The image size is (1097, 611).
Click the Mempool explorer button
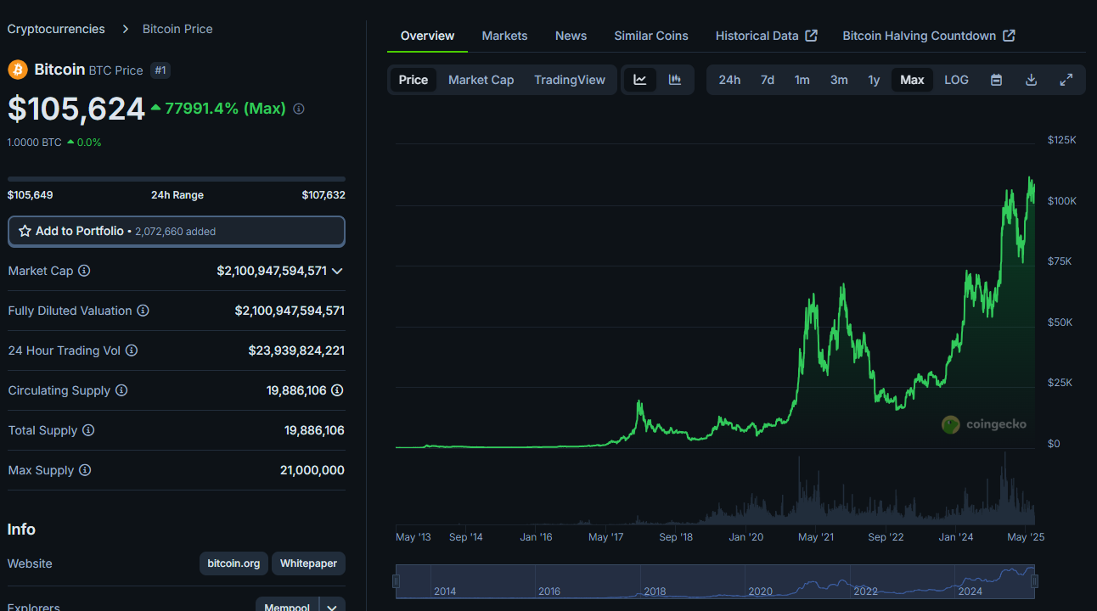287,607
